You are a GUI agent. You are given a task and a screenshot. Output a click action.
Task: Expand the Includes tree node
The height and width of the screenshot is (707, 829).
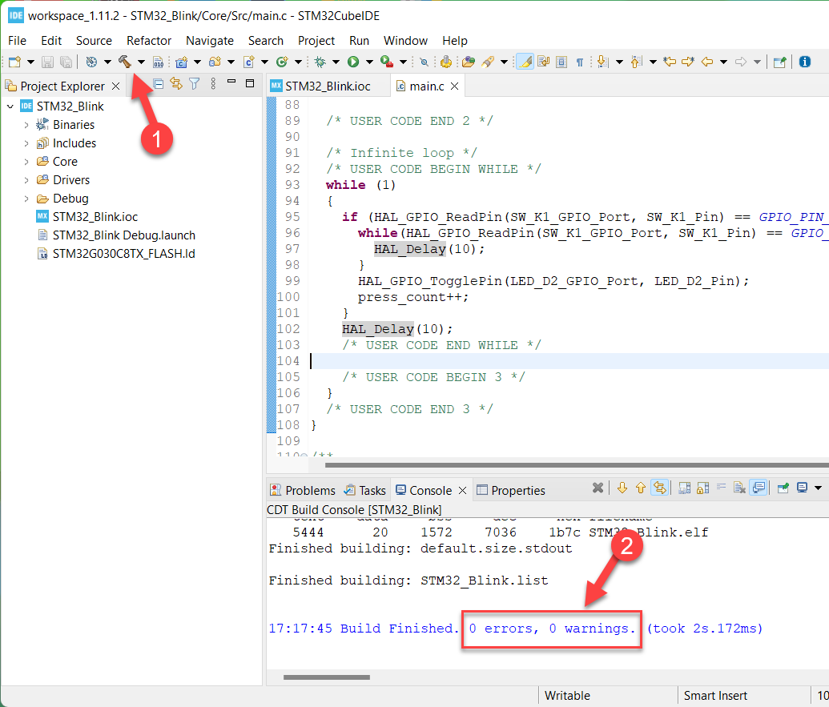pos(26,143)
